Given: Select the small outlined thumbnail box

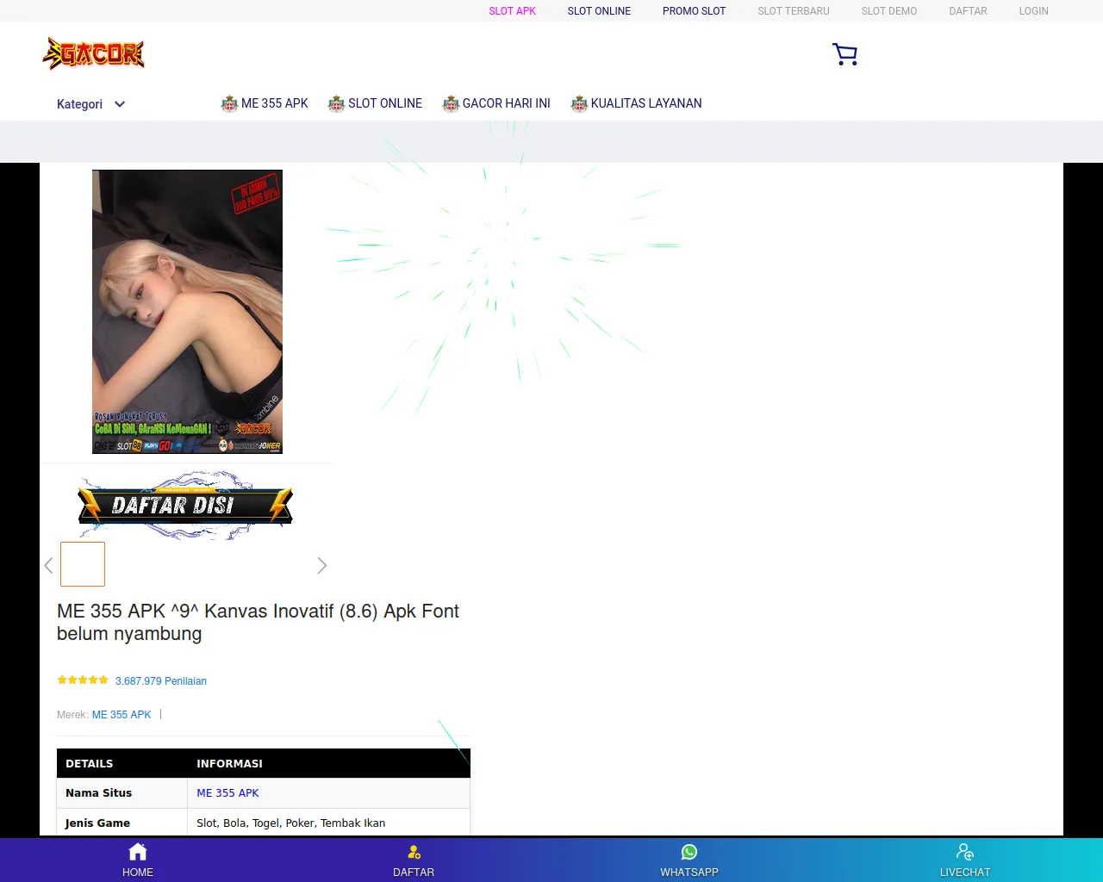Looking at the screenshot, I should coord(83,564).
